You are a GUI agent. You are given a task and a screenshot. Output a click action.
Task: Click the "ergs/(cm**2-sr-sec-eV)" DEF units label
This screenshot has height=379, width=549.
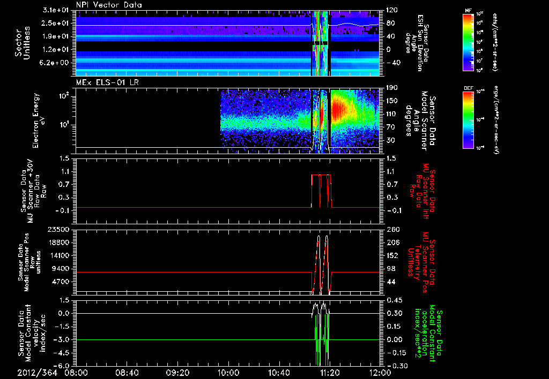(x=496, y=119)
